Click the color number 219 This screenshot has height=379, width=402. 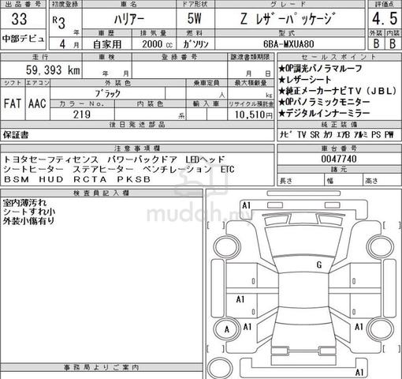pos(82,114)
